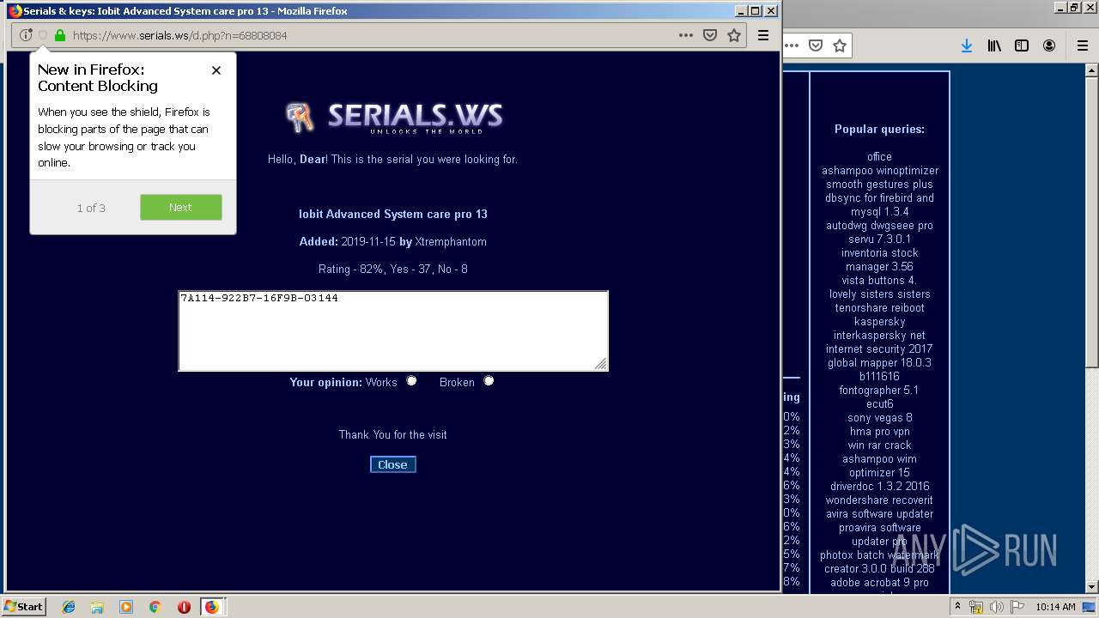Open the Firefox account icon in the background window
The image size is (1099, 618).
tap(1049, 45)
